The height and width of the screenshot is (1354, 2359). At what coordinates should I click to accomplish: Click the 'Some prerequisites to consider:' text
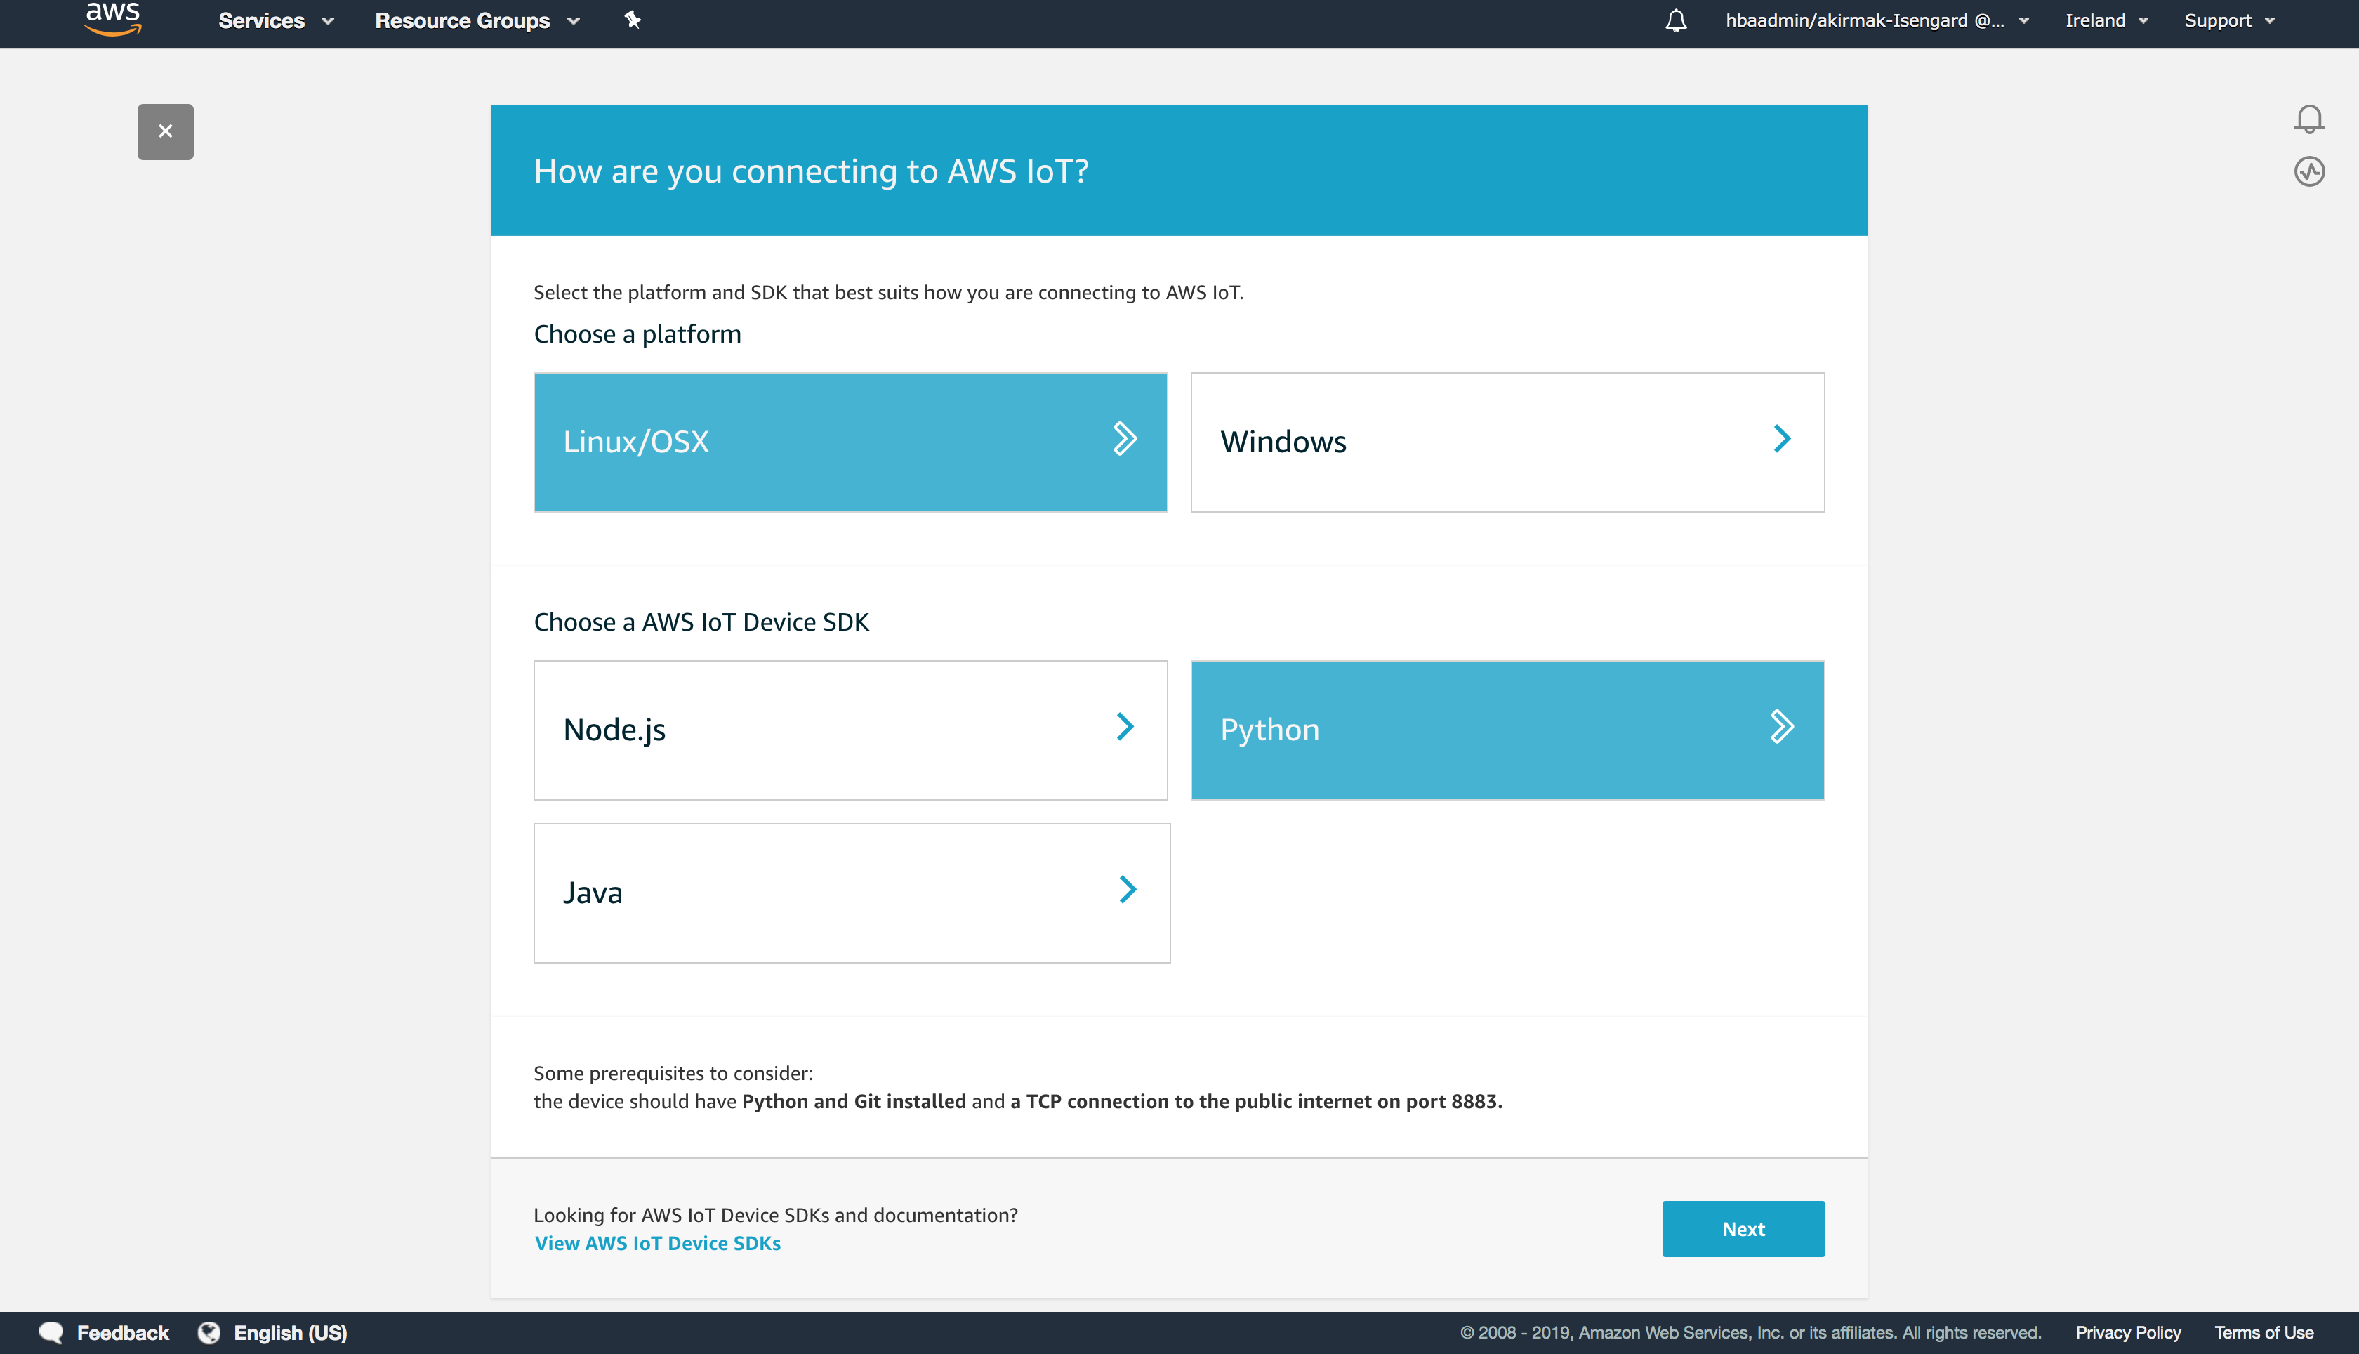click(673, 1073)
